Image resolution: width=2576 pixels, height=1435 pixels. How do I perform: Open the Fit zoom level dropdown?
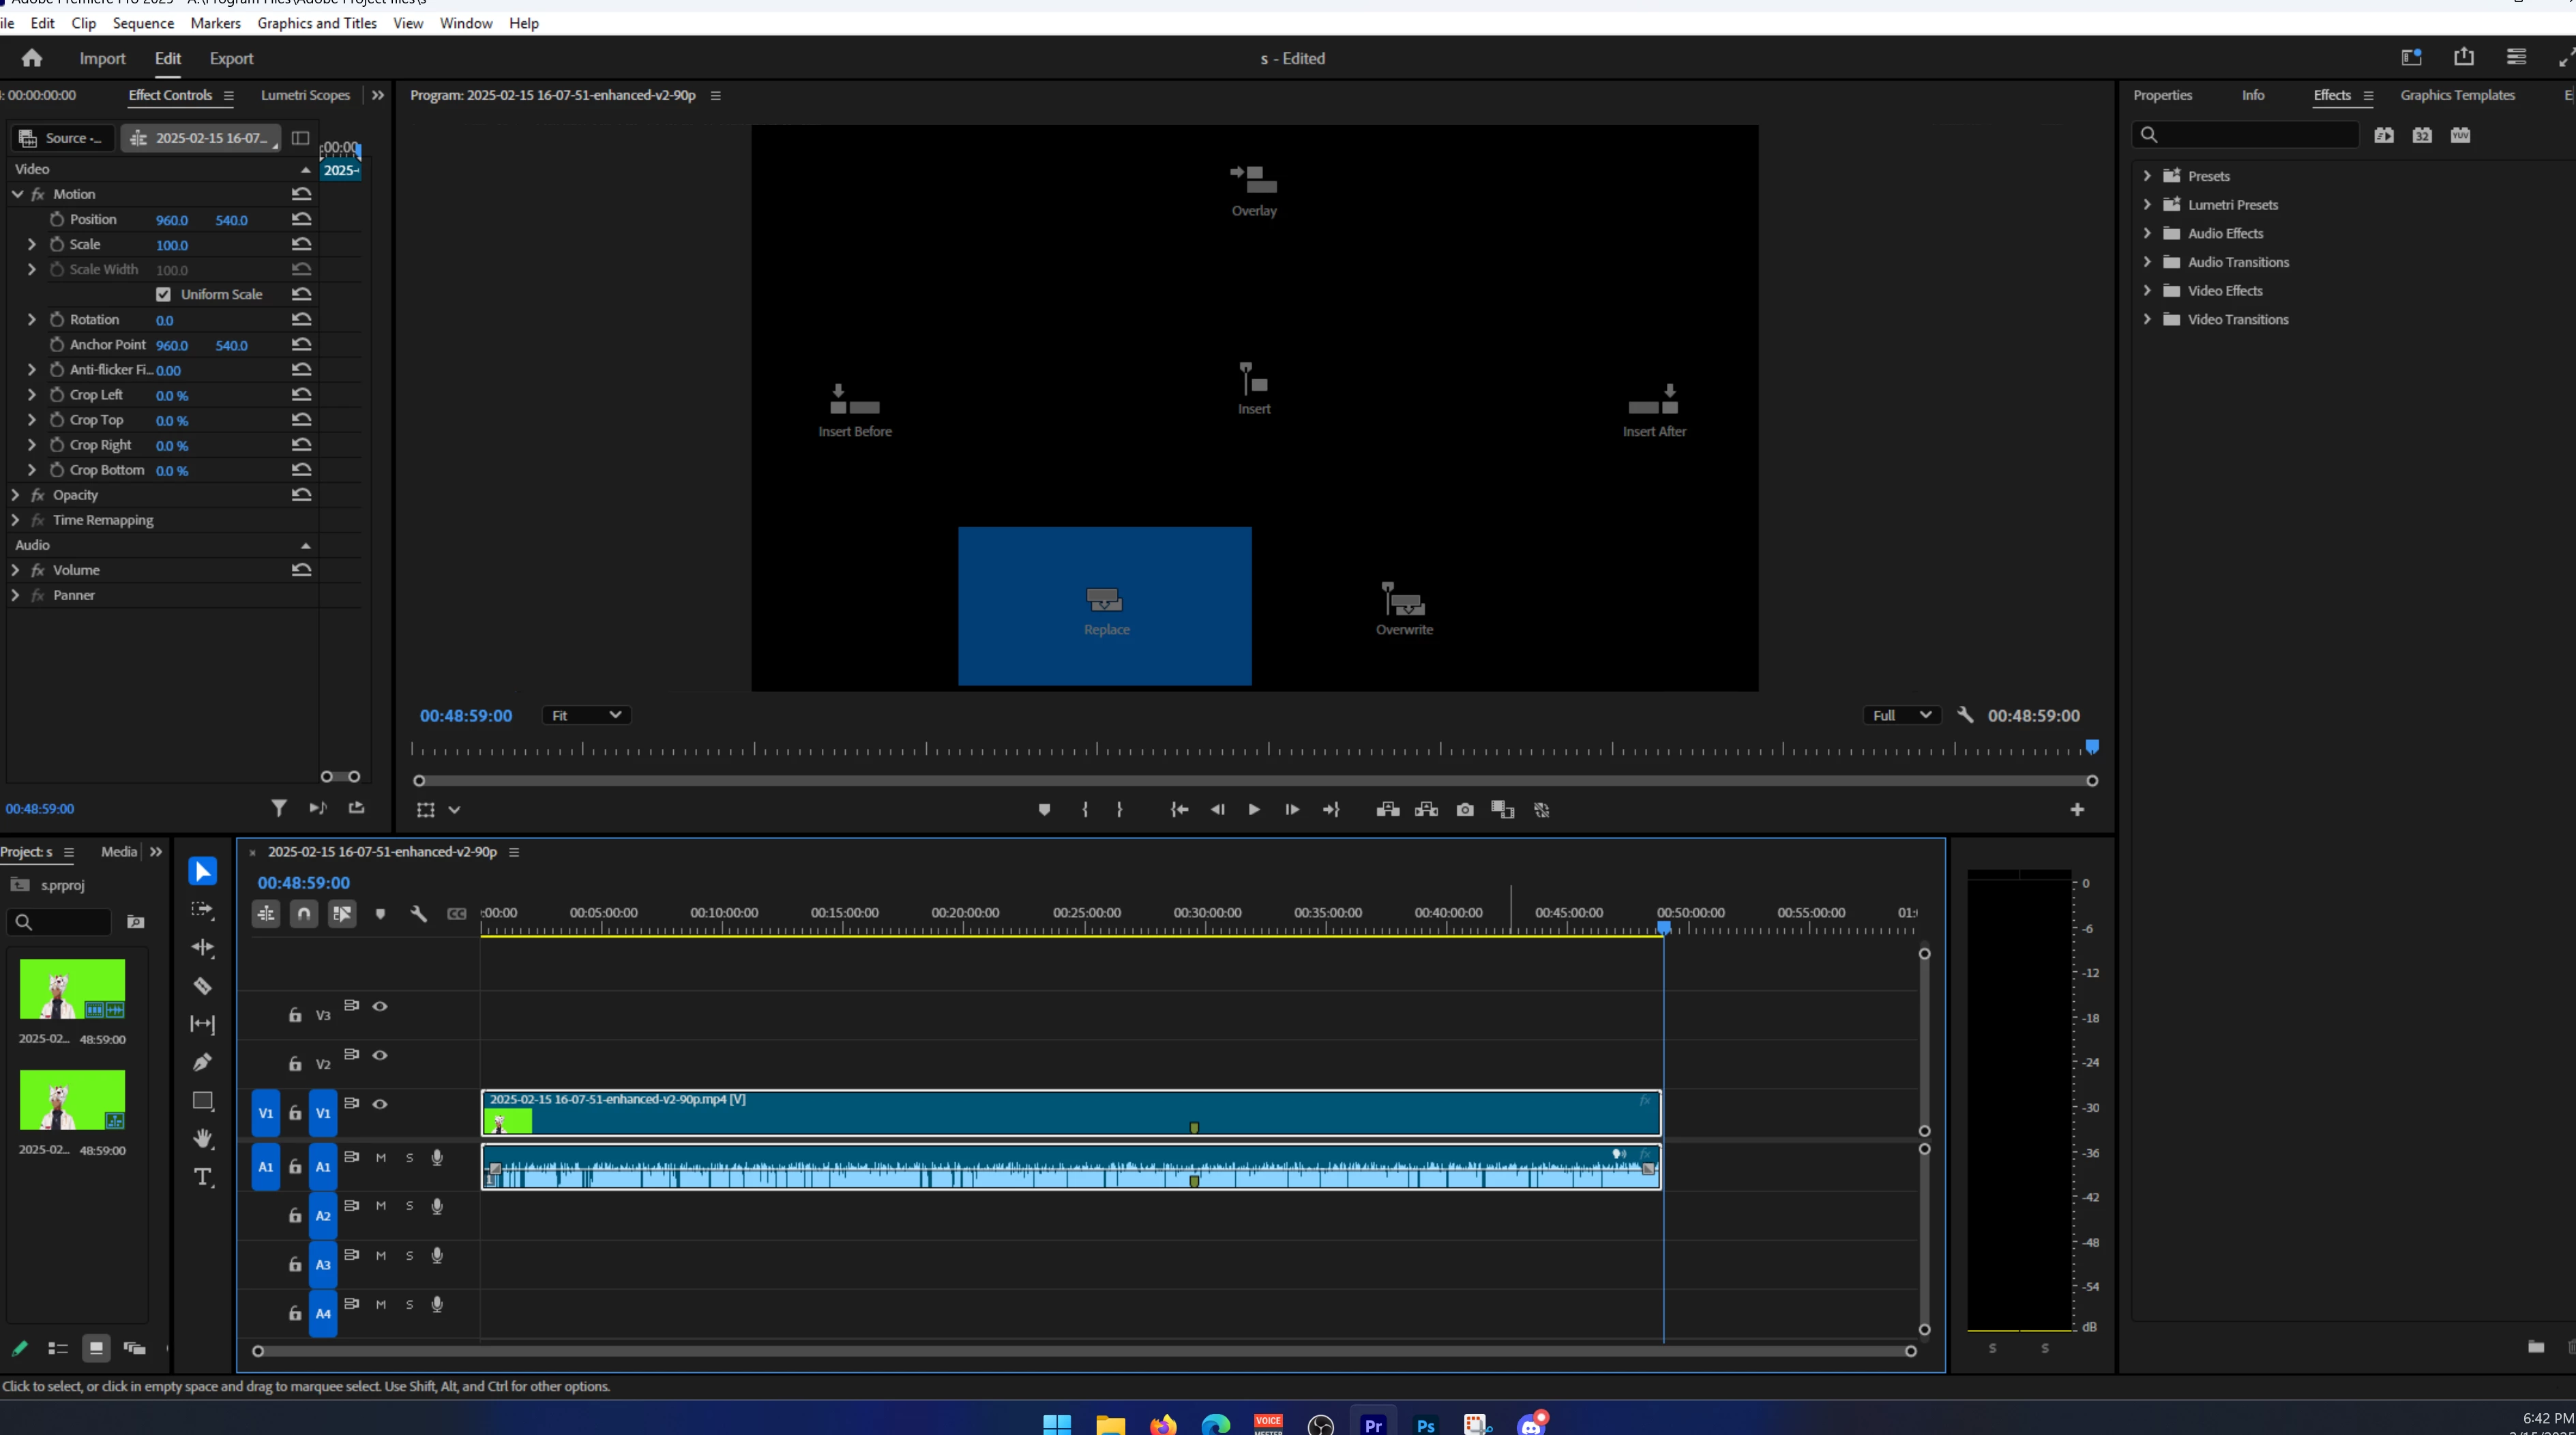click(586, 715)
